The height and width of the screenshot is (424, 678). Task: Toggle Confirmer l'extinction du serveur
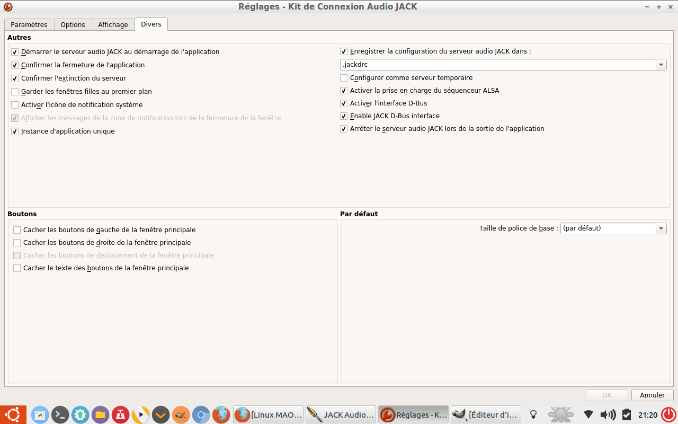pos(15,78)
